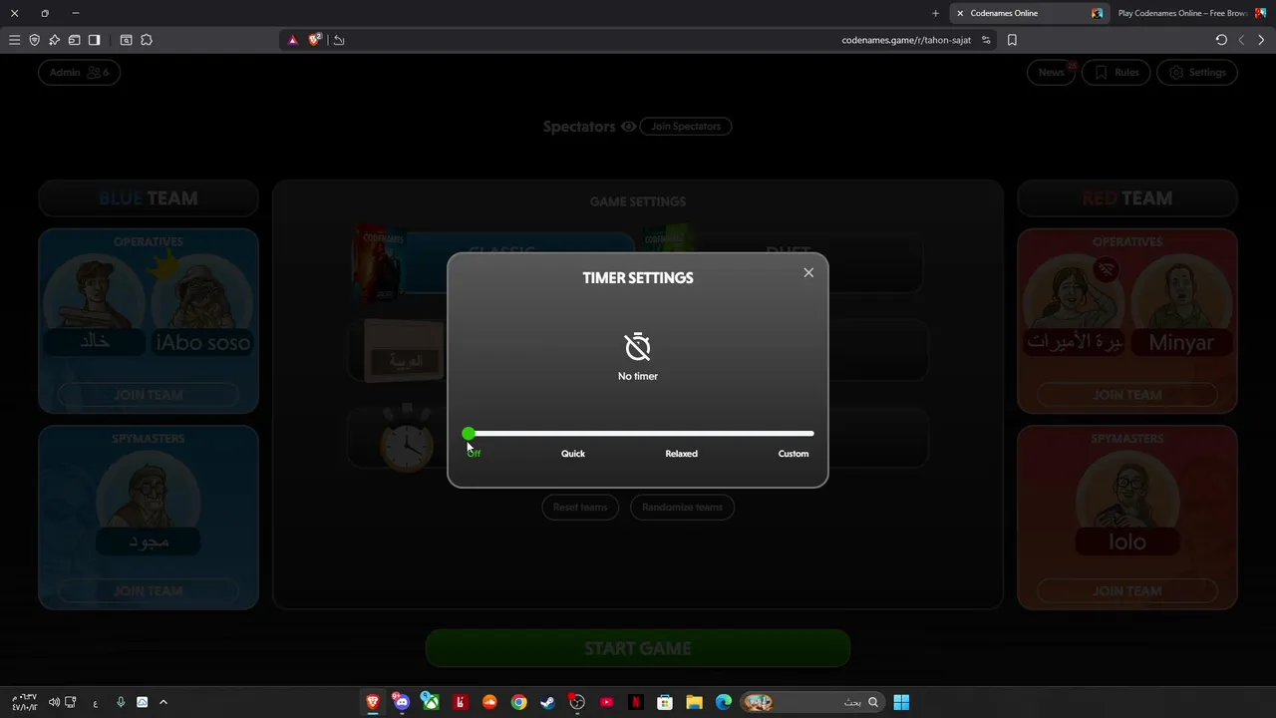This screenshot has width=1276, height=718.
Task: Open the Brave Rewards triangle icon
Action: point(292,40)
